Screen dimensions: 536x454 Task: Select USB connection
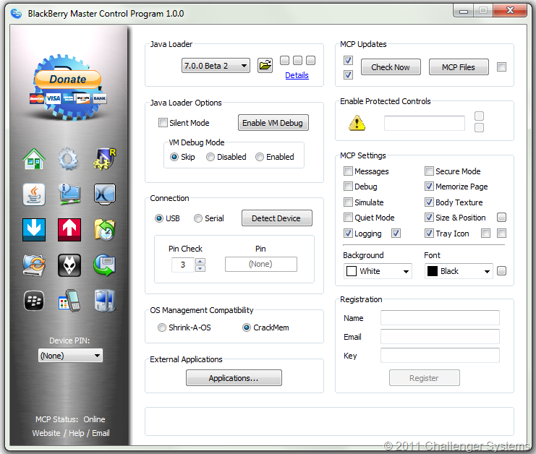click(x=159, y=218)
